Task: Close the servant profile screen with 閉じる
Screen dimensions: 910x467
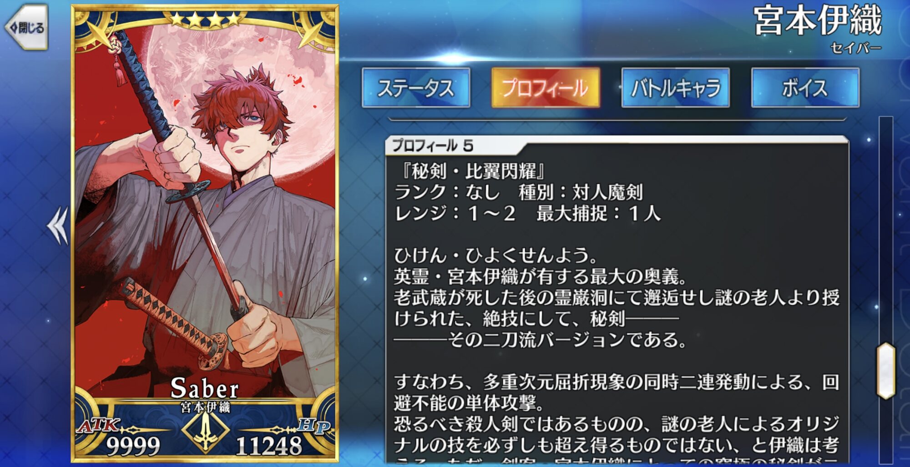Action: click(x=27, y=27)
